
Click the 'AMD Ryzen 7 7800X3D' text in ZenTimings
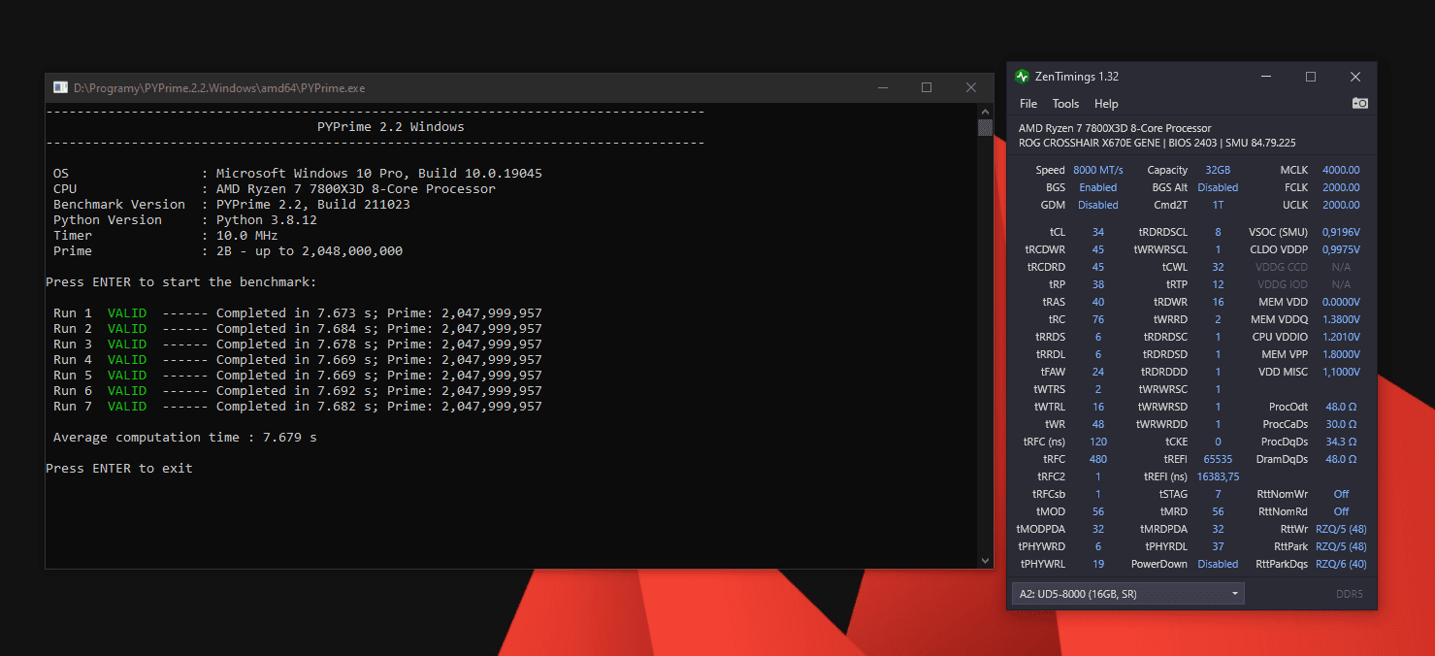pyautogui.click(x=1115, y=128)
